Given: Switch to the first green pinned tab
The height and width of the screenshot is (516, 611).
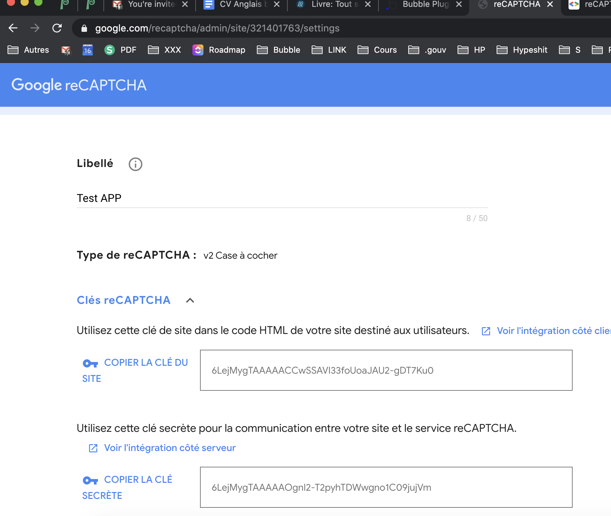Looking at the screenshot, I should point(64,4).
